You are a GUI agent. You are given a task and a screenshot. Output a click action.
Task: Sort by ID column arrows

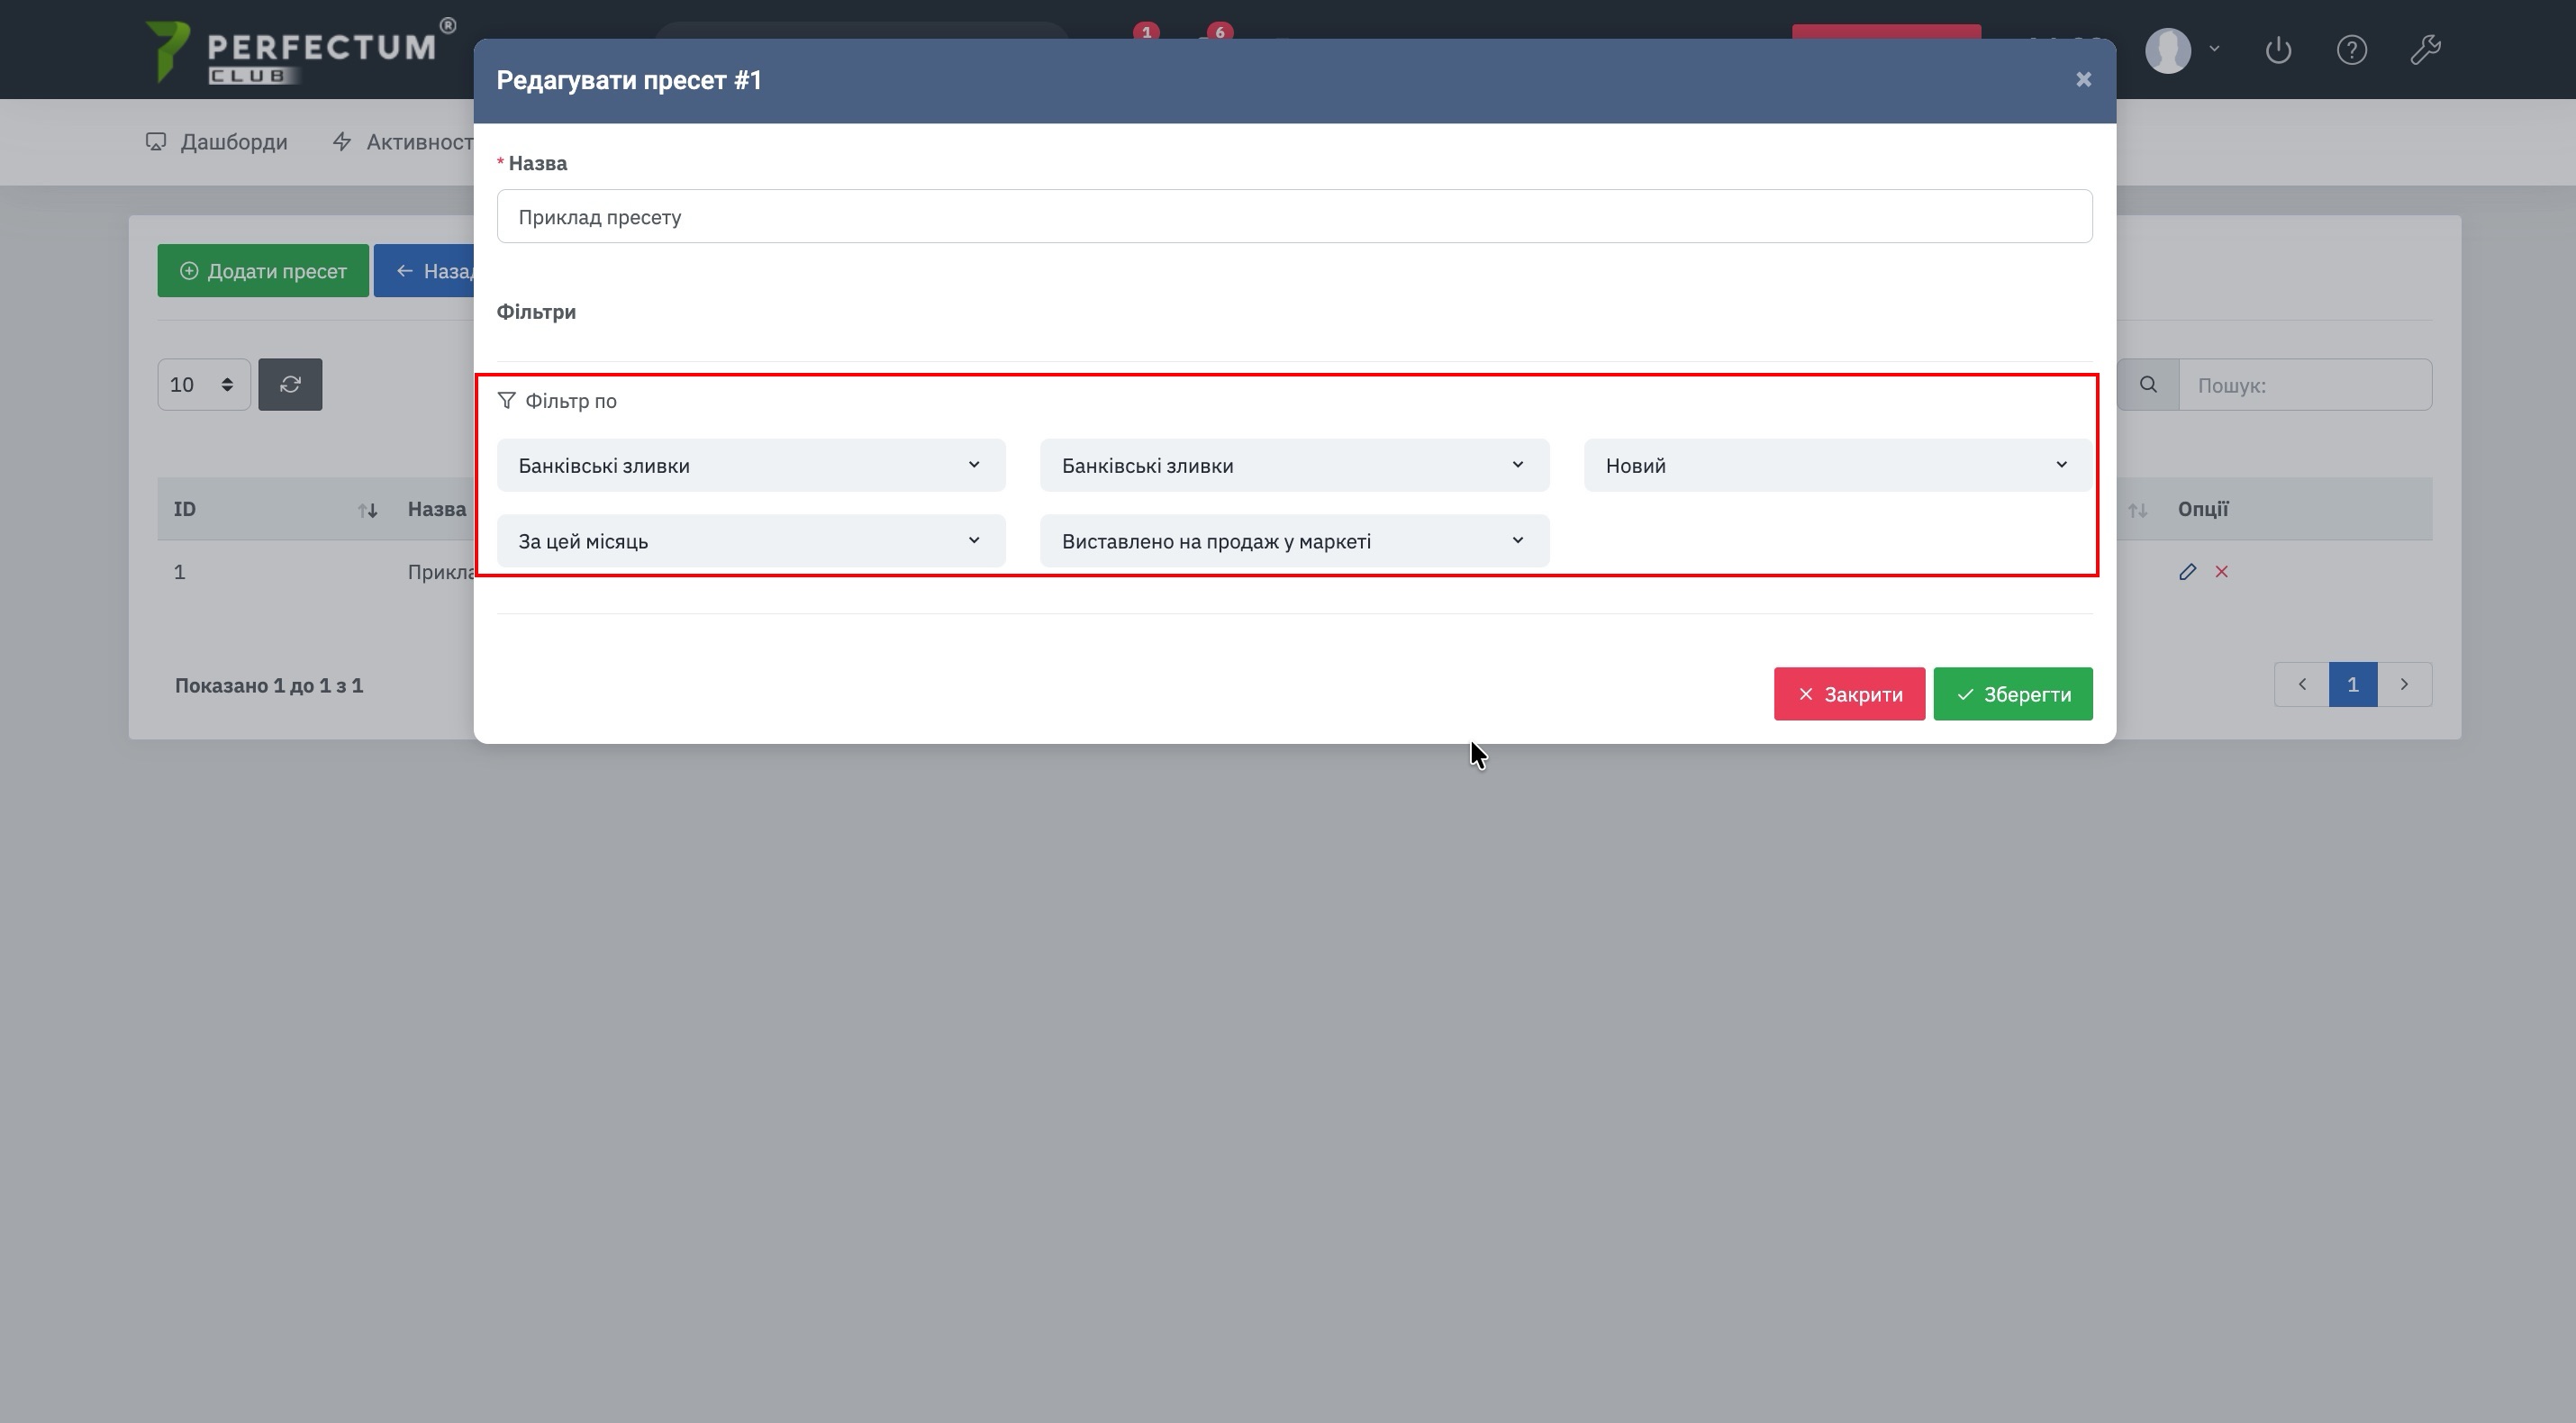click(x=367, y=510)
